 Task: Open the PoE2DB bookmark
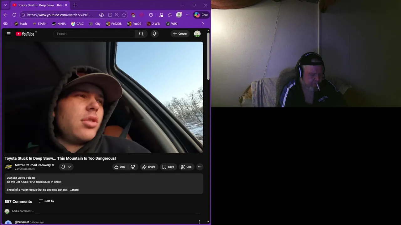click(x=114, y=24)
